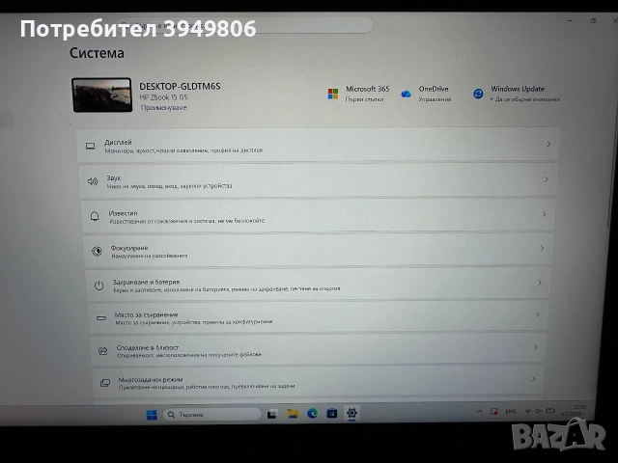
Task: Click the nearby sharing icon
Action: pos(103,351)
